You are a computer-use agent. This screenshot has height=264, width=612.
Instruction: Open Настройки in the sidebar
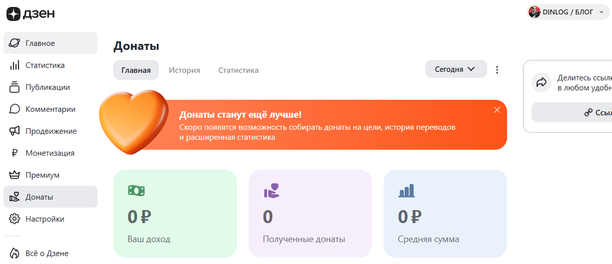tap(50, 219)
